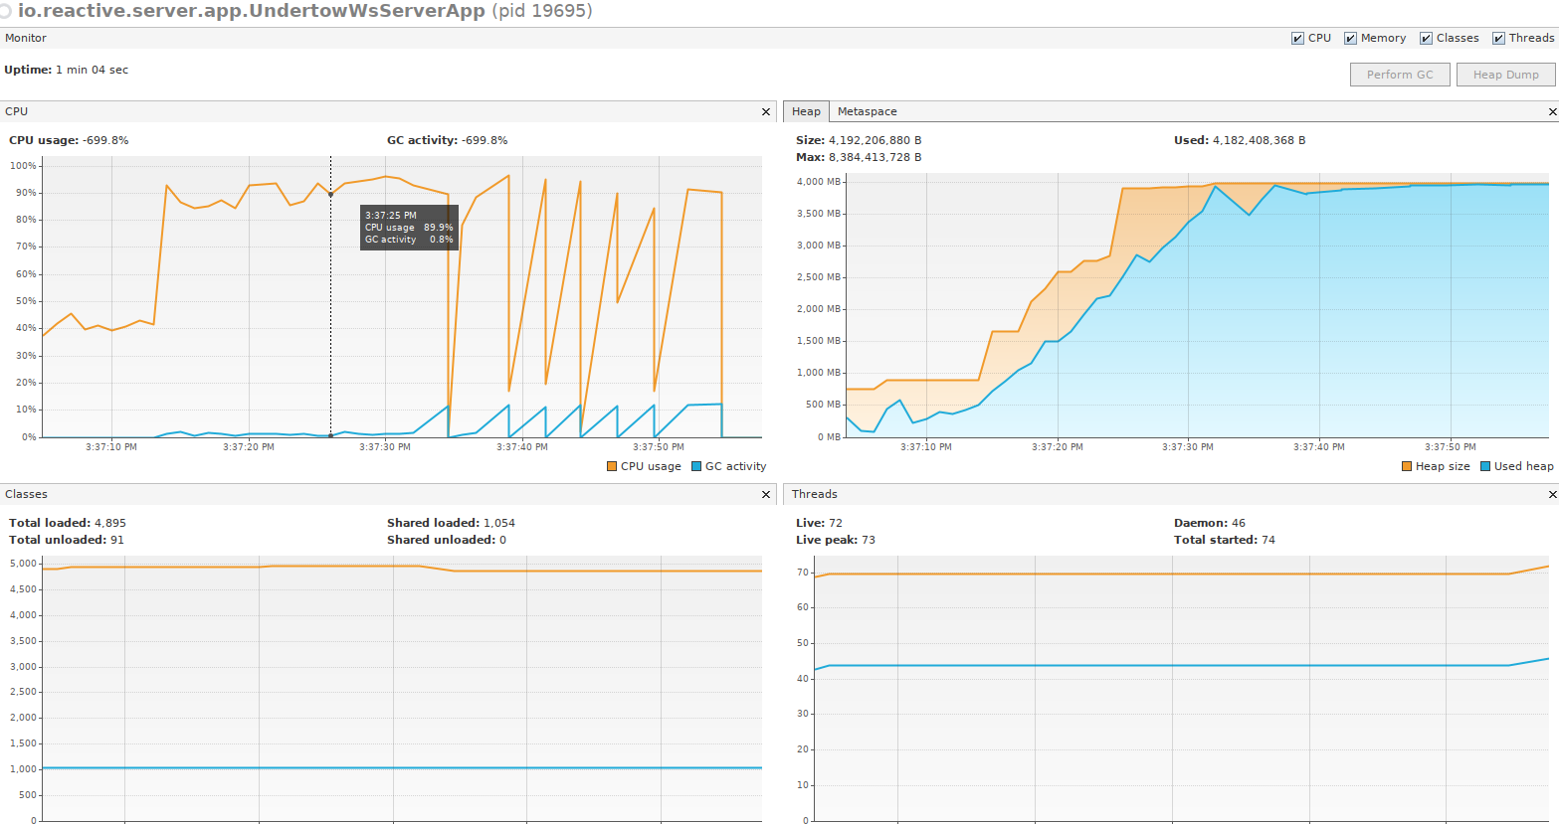
Task: Click the Daemon 46 threads value
Action: [1239, 523]
